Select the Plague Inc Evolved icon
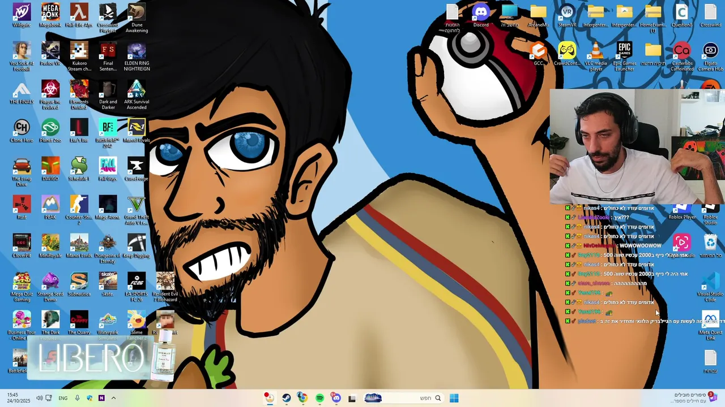 50,95
